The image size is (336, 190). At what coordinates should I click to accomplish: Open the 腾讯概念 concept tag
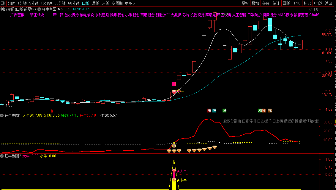117,15
